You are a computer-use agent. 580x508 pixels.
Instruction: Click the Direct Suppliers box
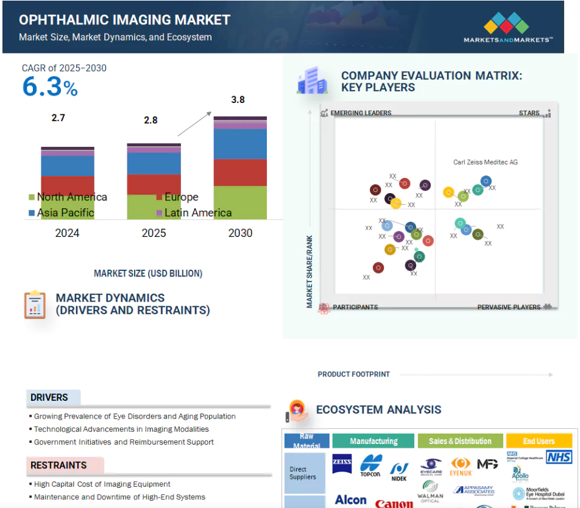coord(303,473)
